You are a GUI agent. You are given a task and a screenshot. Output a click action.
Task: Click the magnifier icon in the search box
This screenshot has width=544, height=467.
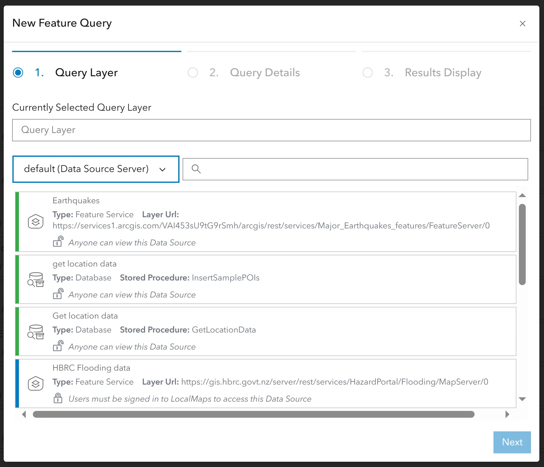(196, 169)
